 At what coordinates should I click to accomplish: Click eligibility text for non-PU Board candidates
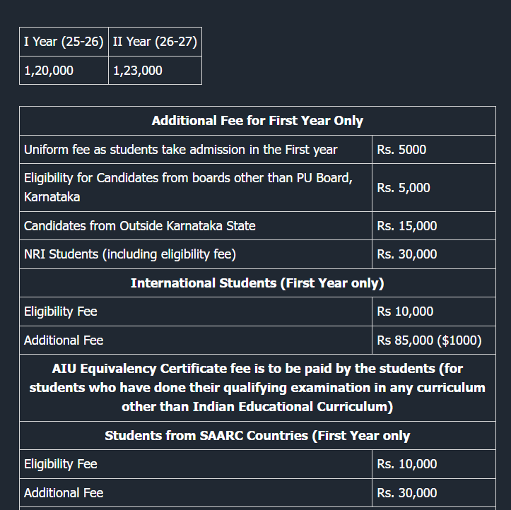(187, 187)
